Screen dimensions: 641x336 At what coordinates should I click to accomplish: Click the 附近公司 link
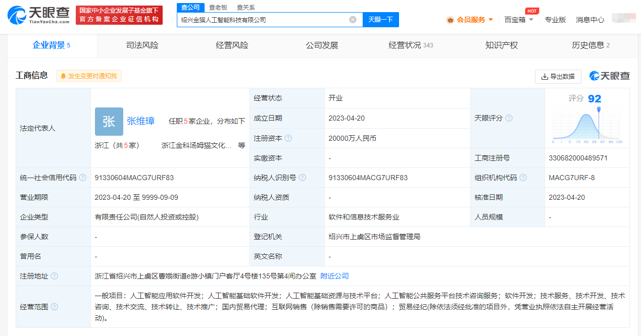pos(334,276)
